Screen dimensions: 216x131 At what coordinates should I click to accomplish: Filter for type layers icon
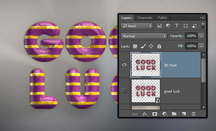coord(177,26)
